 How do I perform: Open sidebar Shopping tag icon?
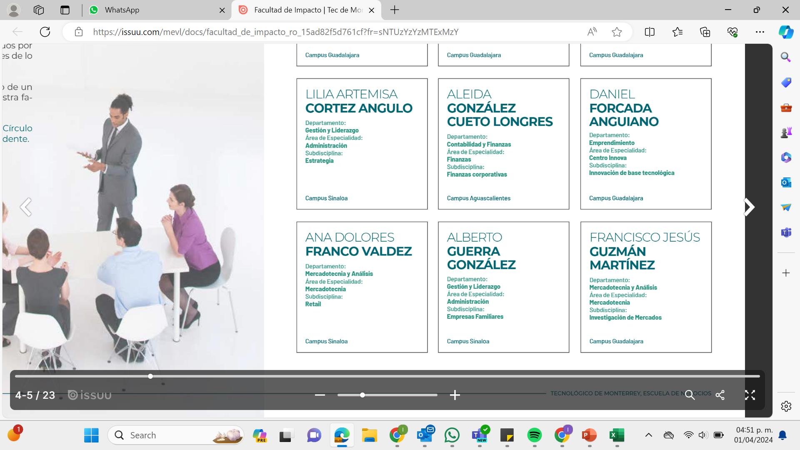click(786, 82)
